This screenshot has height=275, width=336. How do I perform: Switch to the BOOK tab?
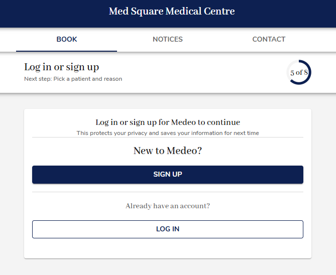point(67,39)
